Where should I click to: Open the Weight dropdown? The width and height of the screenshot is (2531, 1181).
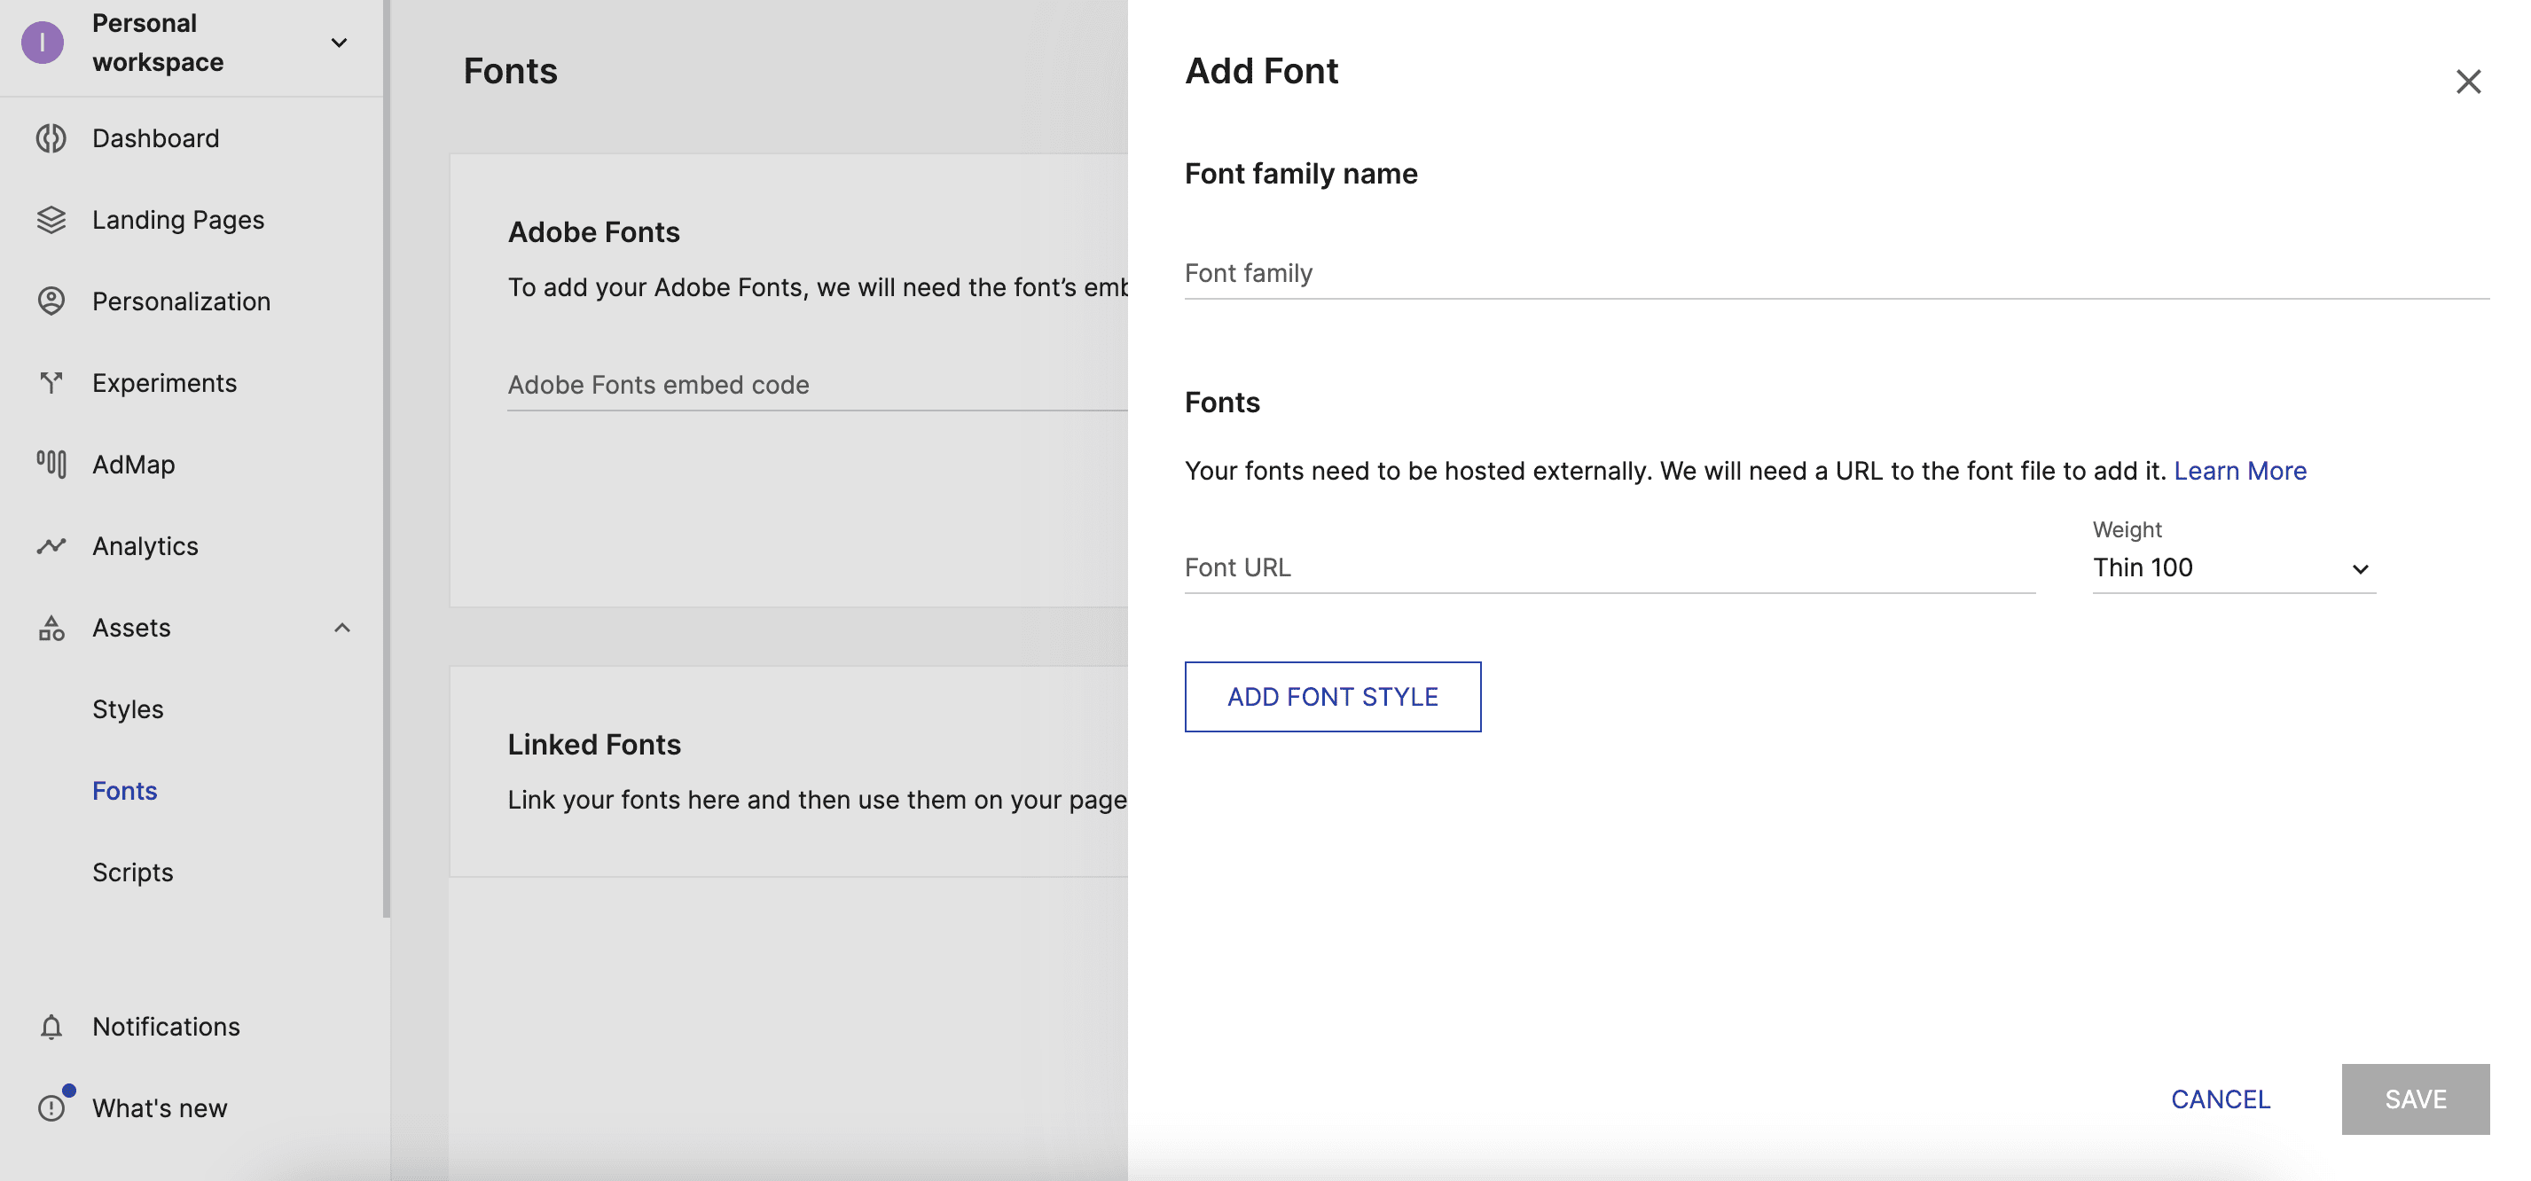point(2233,568)
